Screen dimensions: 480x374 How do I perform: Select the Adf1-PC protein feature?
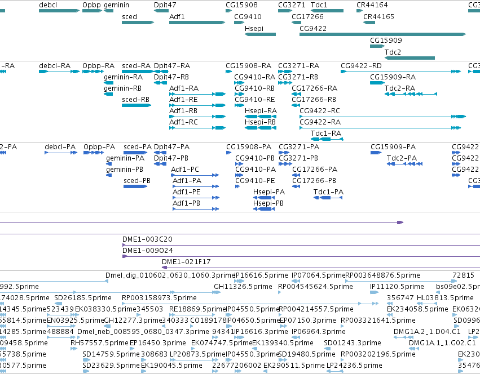click(195, 175)
